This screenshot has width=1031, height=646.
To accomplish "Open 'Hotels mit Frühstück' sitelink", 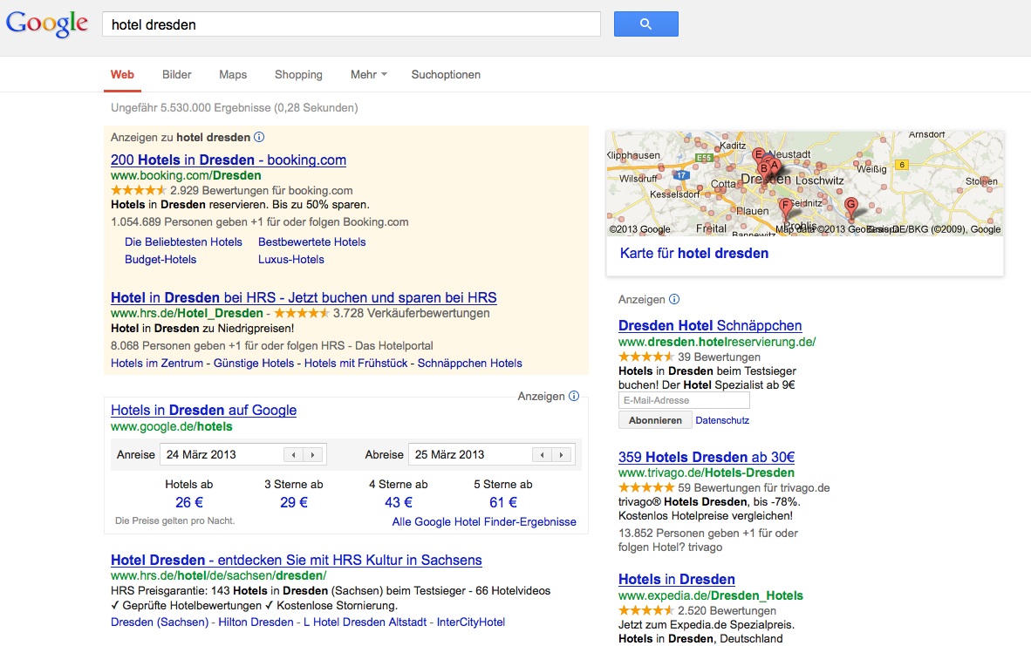I will (x=356, y=363).
